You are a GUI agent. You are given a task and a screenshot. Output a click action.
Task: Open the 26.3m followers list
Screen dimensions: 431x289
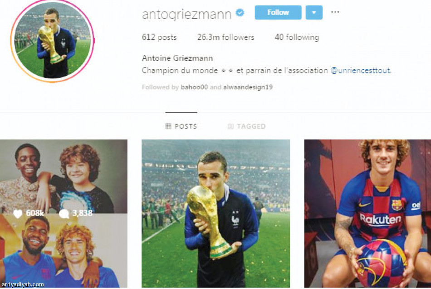225,37
